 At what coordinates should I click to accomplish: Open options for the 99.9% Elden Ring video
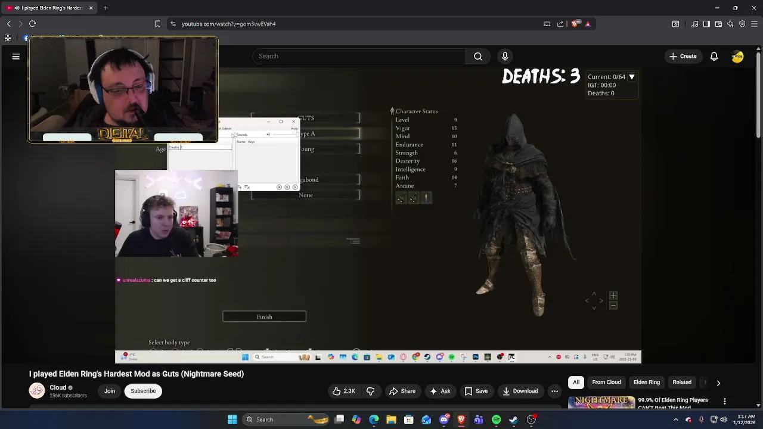[x=725, y=402]
